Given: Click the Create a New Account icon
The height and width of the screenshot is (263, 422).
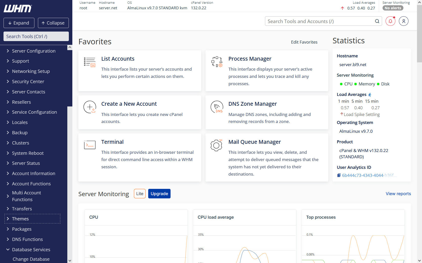Looking at the screenshot, I should tap(90, 107).
